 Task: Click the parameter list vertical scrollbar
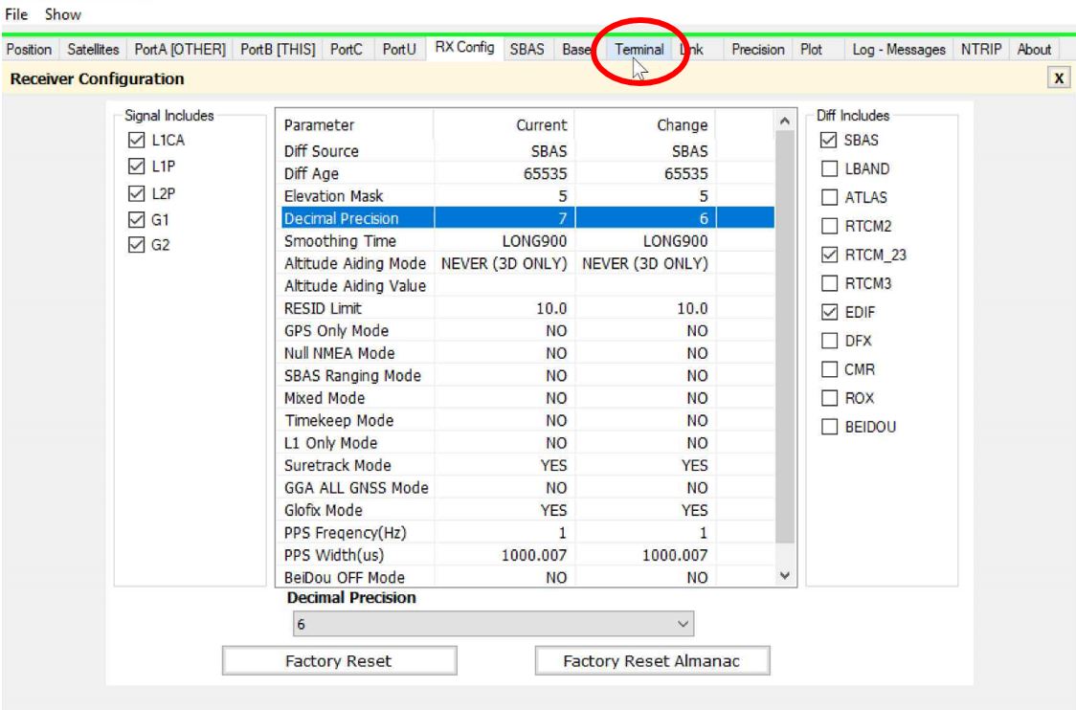coord(785,336)
